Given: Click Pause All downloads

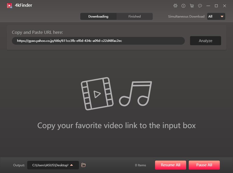Looking at the screenshot, I should click(x=204, y=165).
